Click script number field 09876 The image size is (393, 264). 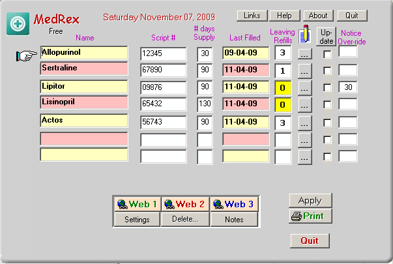164,87
